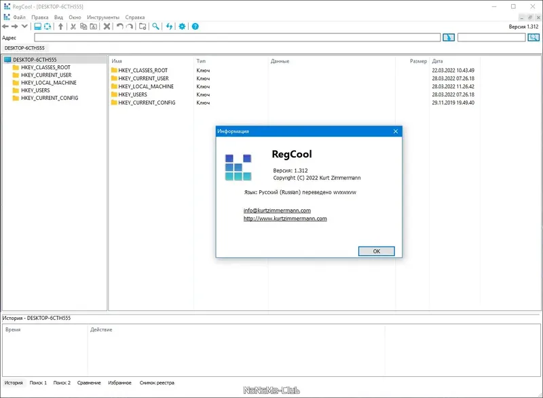Click the local computer registry icon

[x=38, y=26]
